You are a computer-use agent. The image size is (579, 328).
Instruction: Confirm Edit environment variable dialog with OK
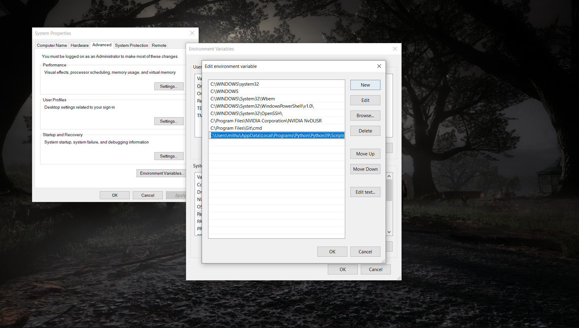pos(332,252)
